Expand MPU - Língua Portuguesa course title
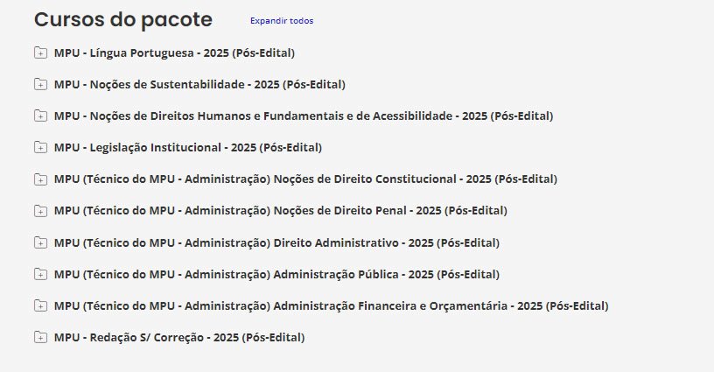This screenshot has height=372, width=714. click(174, 53)
